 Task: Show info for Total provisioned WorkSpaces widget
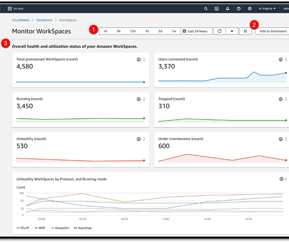click(x=139, y=59)
